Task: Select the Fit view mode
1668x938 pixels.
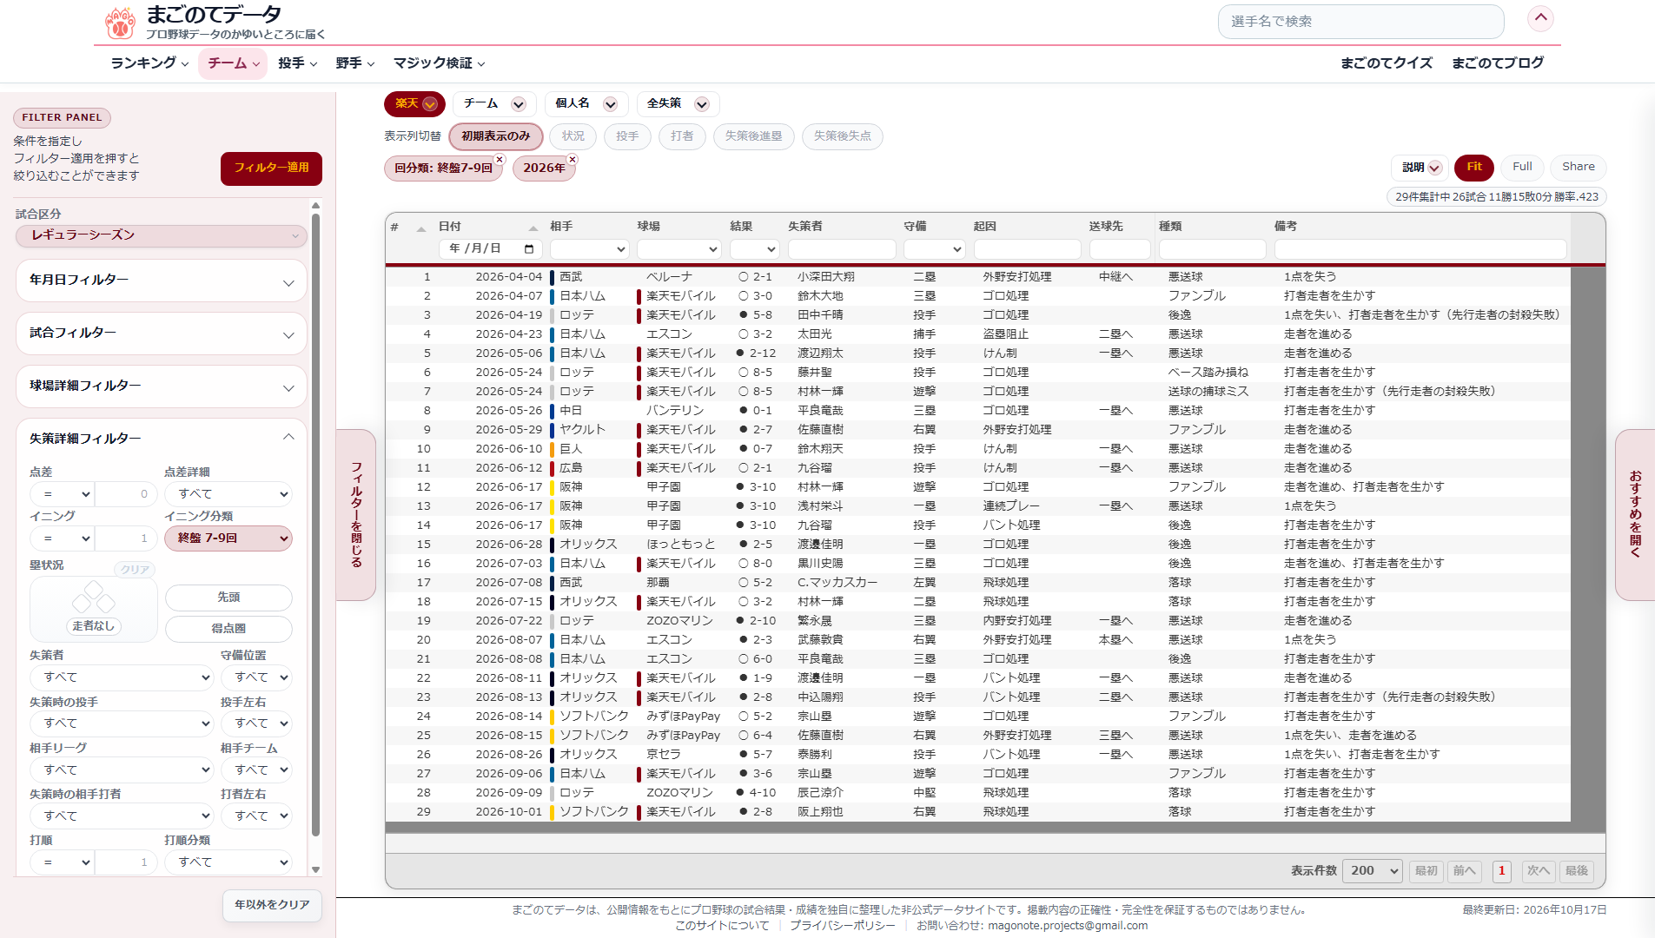Action: (1474, 167)
